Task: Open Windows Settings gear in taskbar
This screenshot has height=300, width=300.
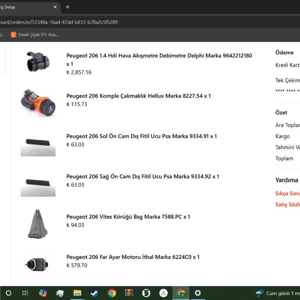Action: point(198,293)
